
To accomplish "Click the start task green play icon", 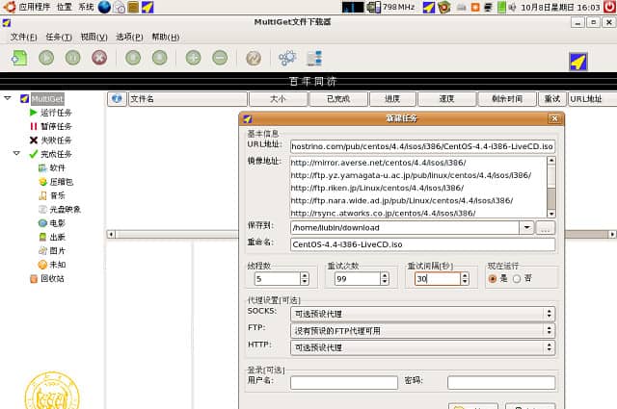I will pyautogui.click(x=46, y=58).
